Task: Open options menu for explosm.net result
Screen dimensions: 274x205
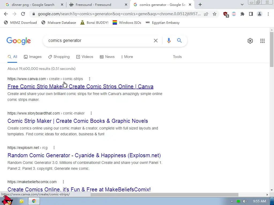Action: coord(54,148)
